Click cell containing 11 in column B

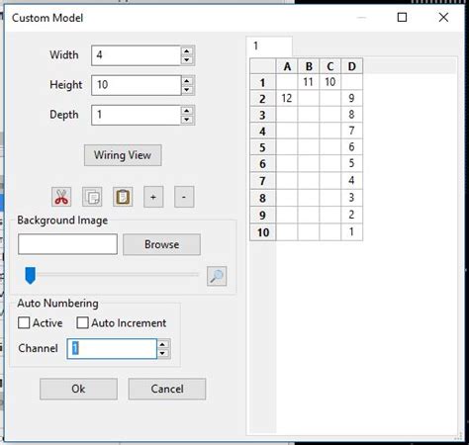(x=309, y=82)
